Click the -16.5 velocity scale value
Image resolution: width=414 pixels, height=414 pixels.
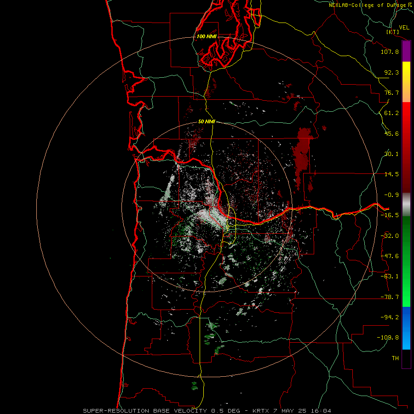click(390, 215)
